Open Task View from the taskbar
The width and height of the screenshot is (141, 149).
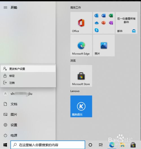click(x=101, y=145)
